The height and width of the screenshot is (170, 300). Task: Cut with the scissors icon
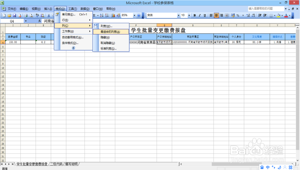pos(49,16)
